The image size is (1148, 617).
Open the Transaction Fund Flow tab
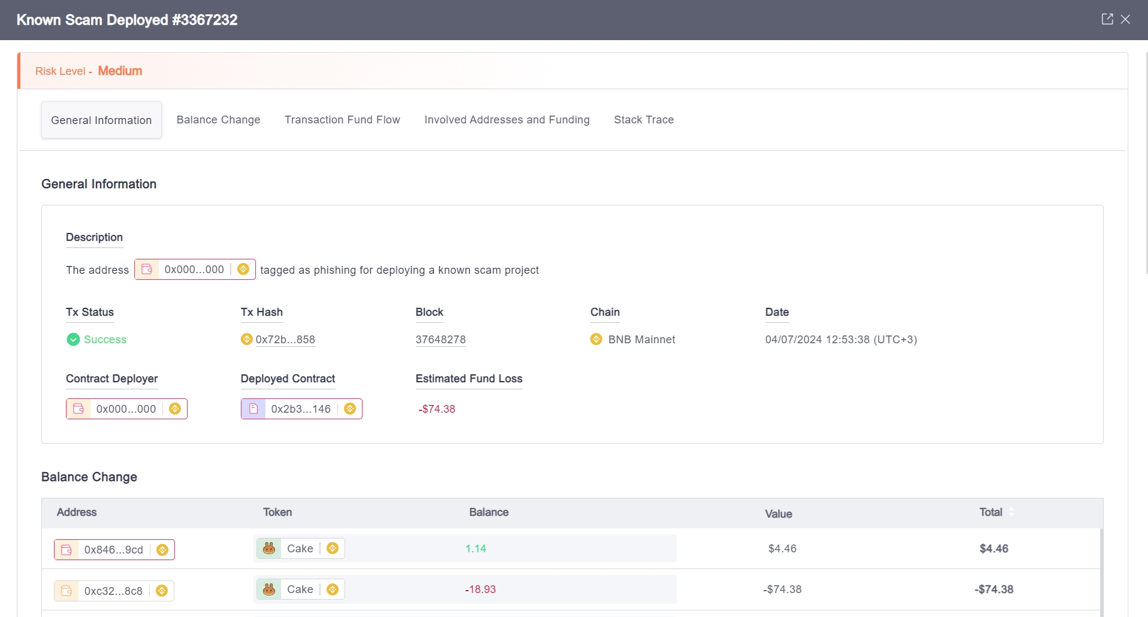tap(342, 120)
